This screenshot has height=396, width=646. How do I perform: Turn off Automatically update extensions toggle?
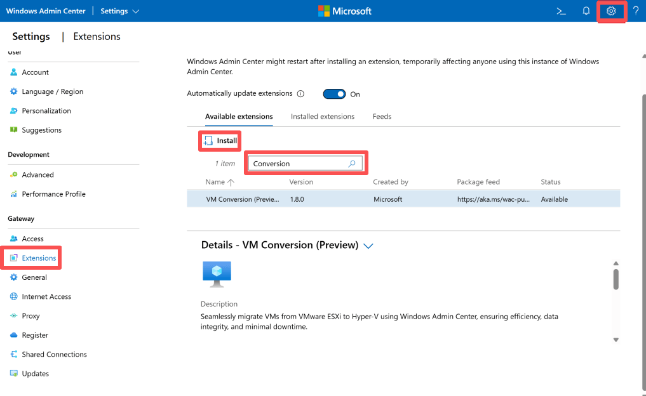[334, 94]
